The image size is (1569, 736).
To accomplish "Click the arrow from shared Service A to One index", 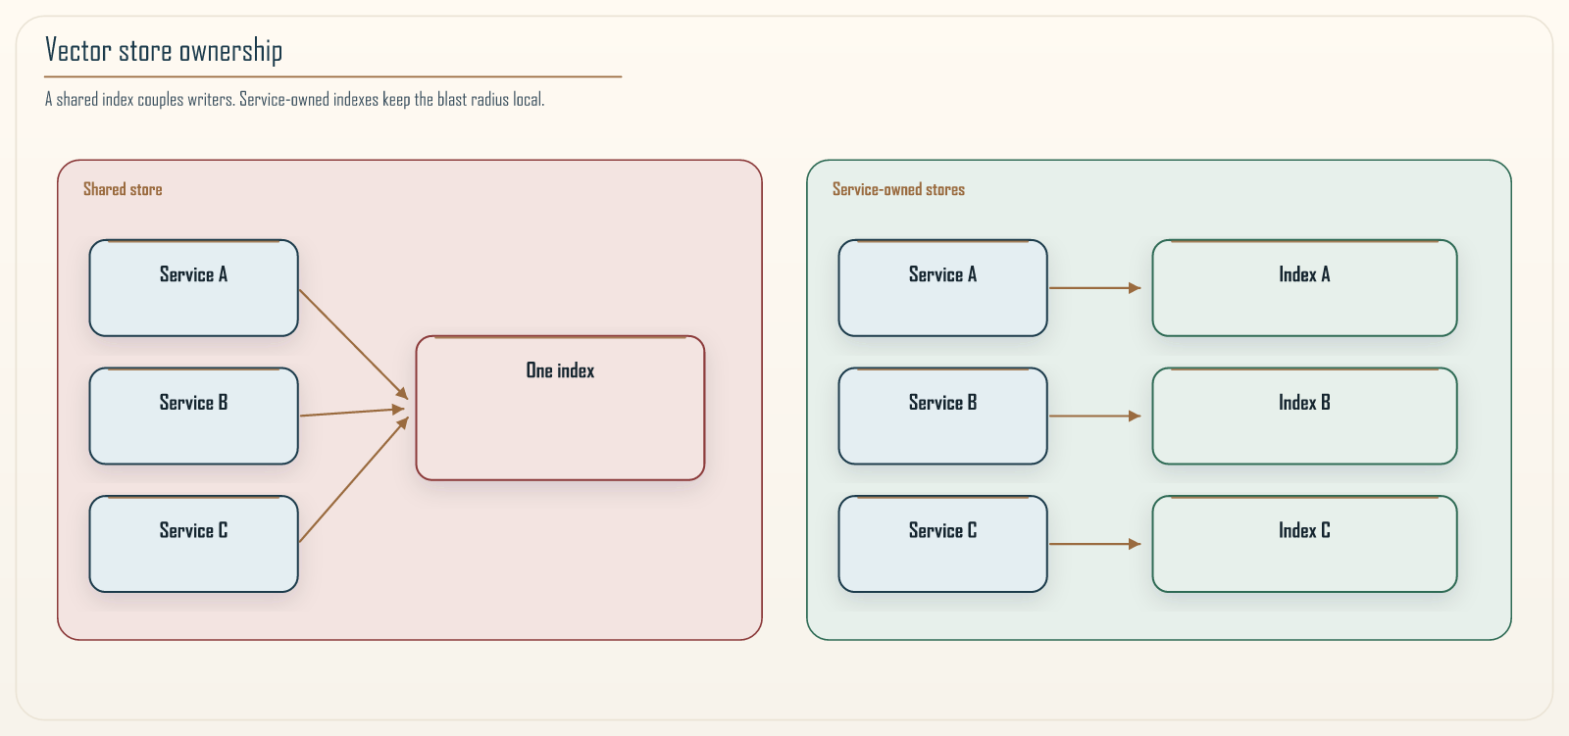I will [353, 344].
